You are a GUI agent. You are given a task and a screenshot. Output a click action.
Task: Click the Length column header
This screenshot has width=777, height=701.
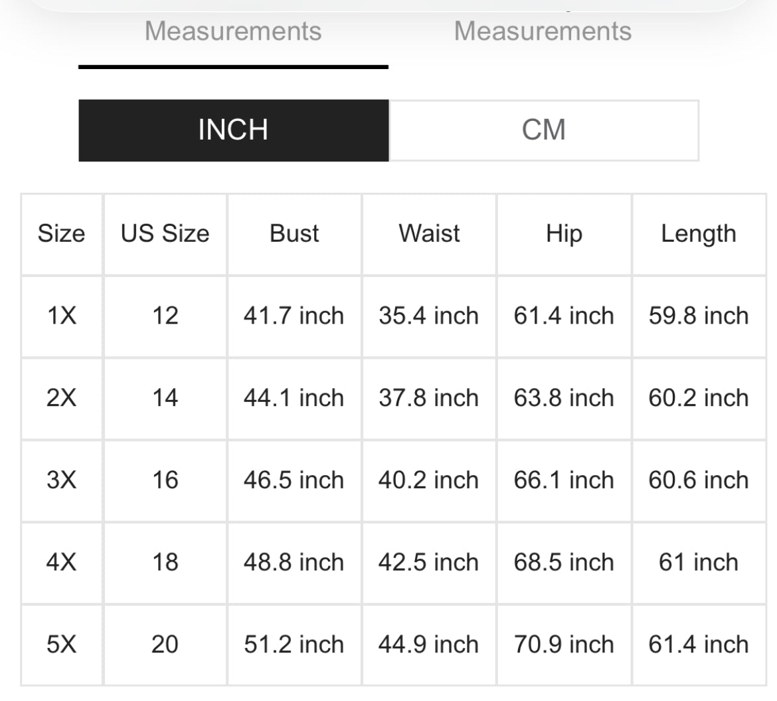(699, 234)
